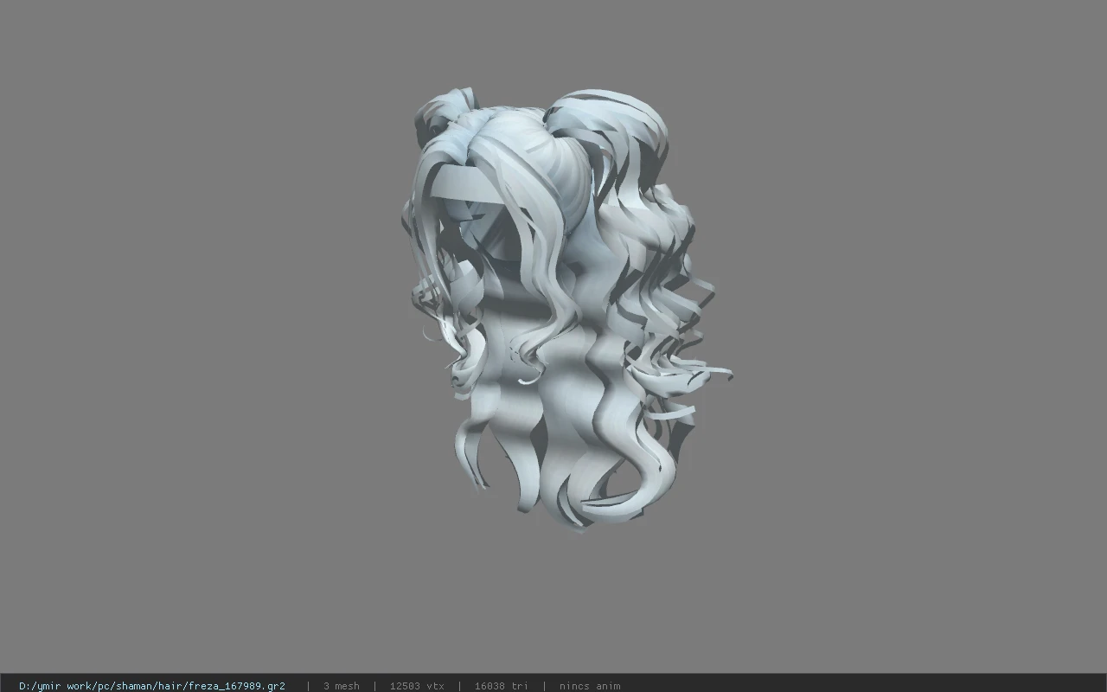Click the 'nincs anim' status entry
This screenshot has height=692, width=1107.
[590, 686]
